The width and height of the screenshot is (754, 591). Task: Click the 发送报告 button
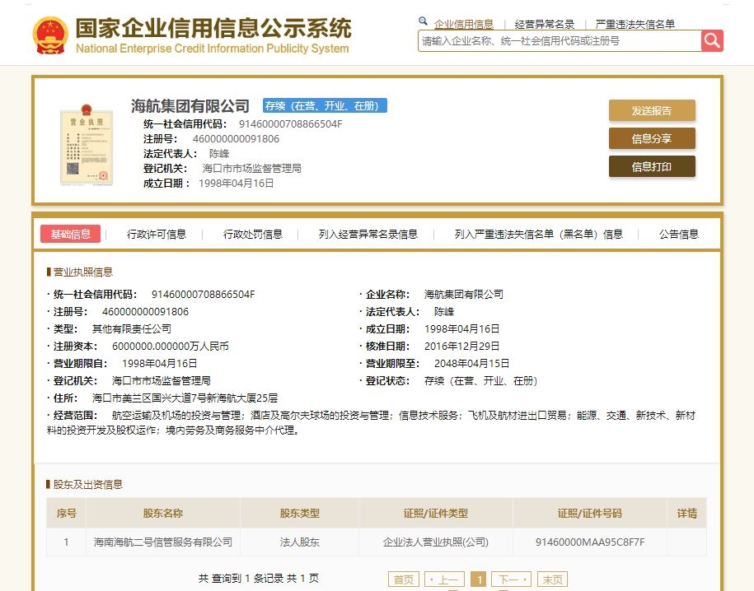(652, 110)
